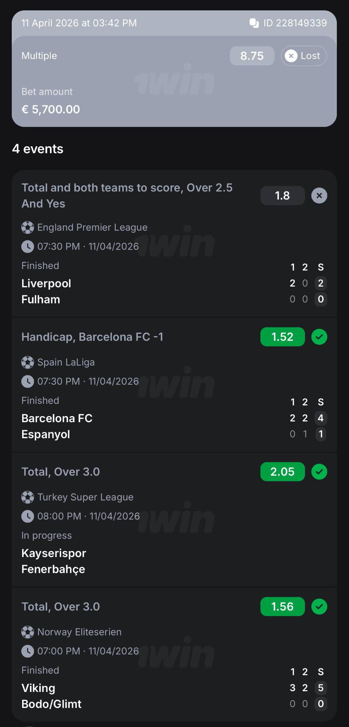Click the green check beside odds 1.56
349x727 pixels.
(319, 607)
